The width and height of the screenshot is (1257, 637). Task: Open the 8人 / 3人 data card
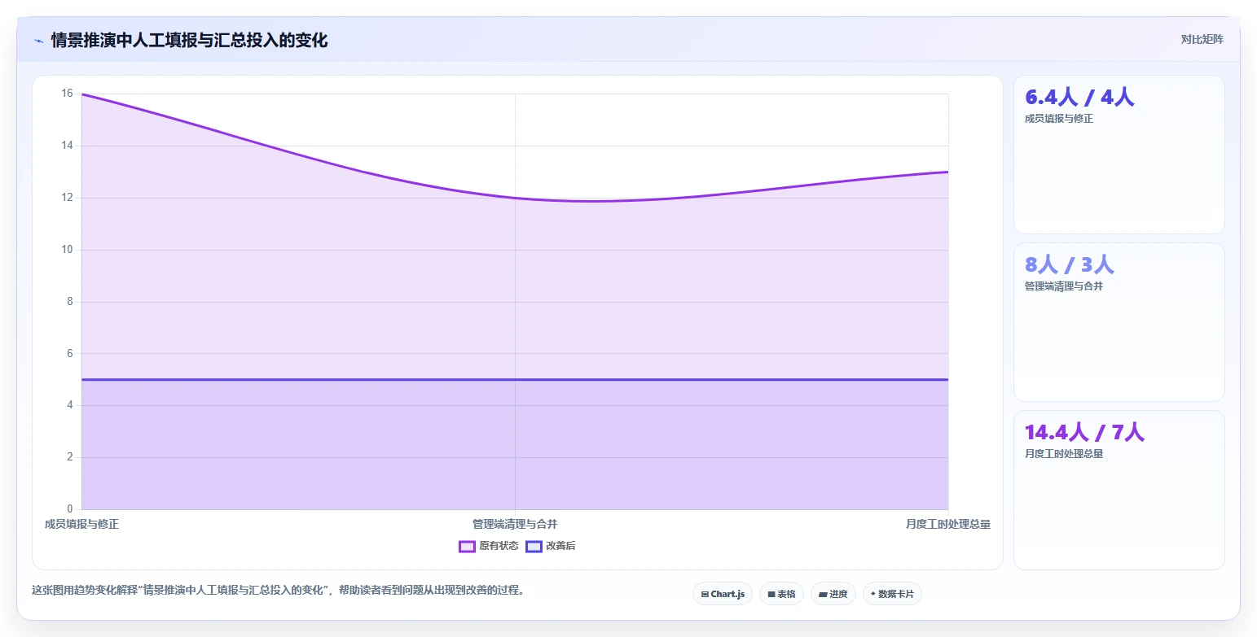(x=1119, y=322)
